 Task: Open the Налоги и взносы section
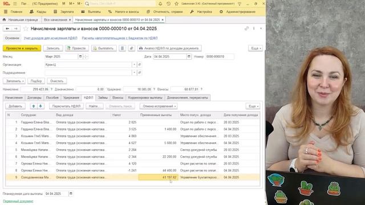click(124, 11)
